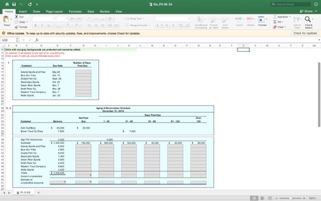Align cell content to the top

pyautogui.click(x=89, y=19)
